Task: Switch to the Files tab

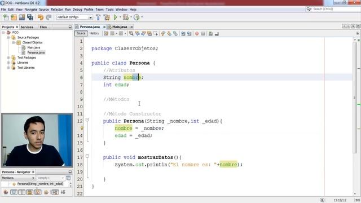Action: click(43, 27)
